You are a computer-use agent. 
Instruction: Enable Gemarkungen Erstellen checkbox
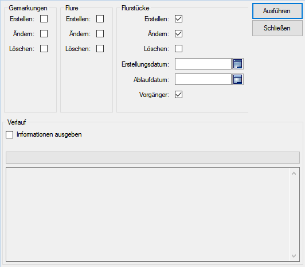tap(44, 19)
